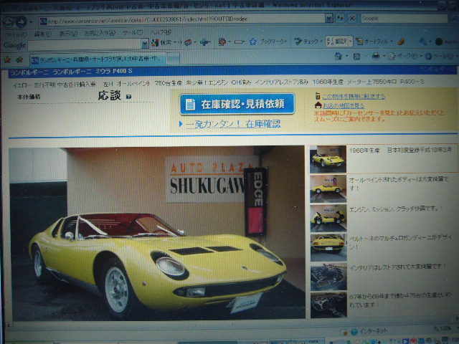Expand the Print dropdown arrow
The image size is (459, 344).
coord(384,56)
